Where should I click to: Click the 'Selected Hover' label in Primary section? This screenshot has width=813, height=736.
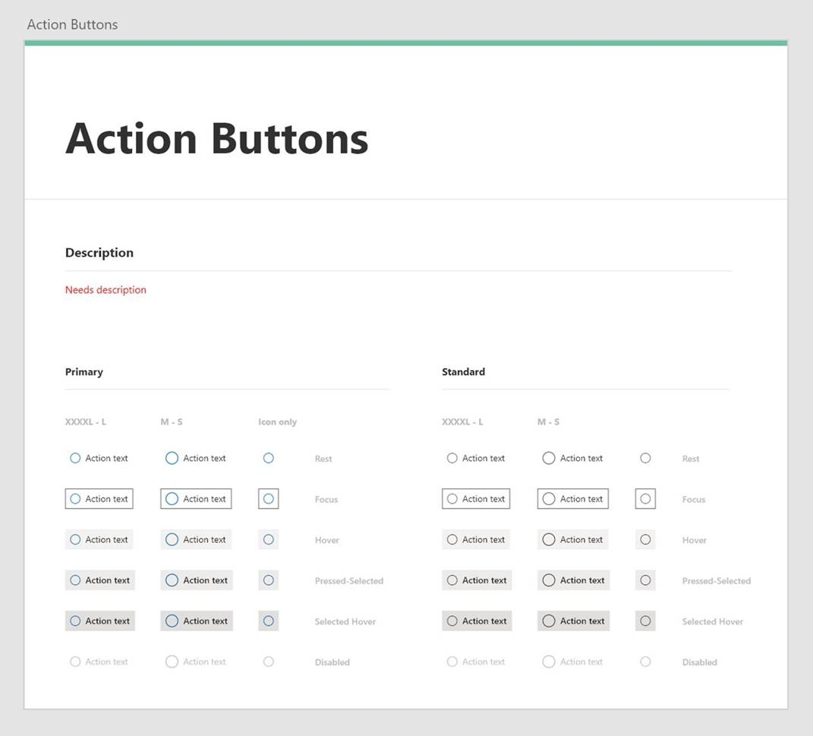345,621
